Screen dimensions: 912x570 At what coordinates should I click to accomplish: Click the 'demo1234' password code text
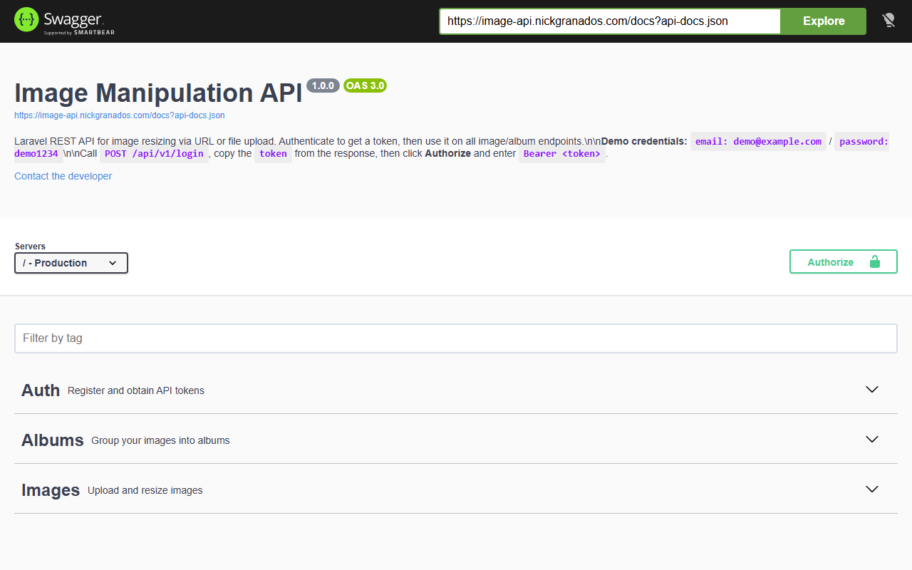pos(36,154)
